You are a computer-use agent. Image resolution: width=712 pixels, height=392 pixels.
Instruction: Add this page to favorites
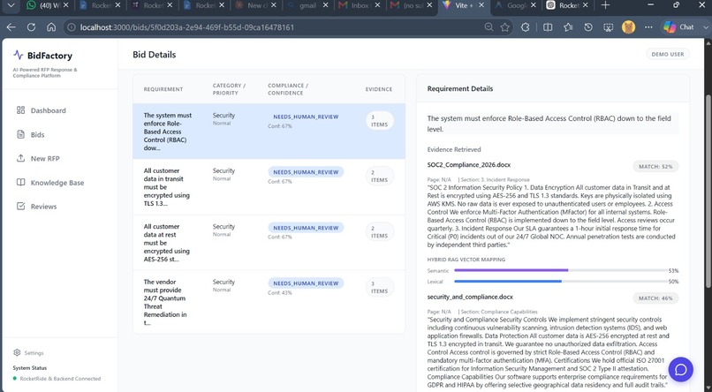[505, 27]
